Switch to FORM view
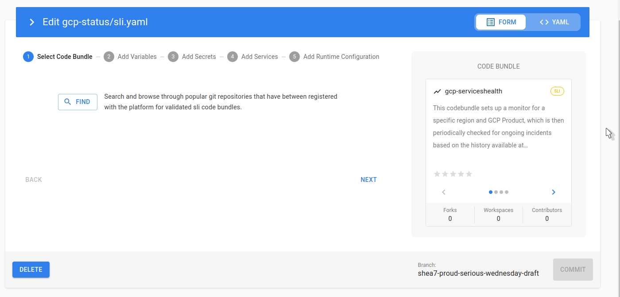 (501, 22)
